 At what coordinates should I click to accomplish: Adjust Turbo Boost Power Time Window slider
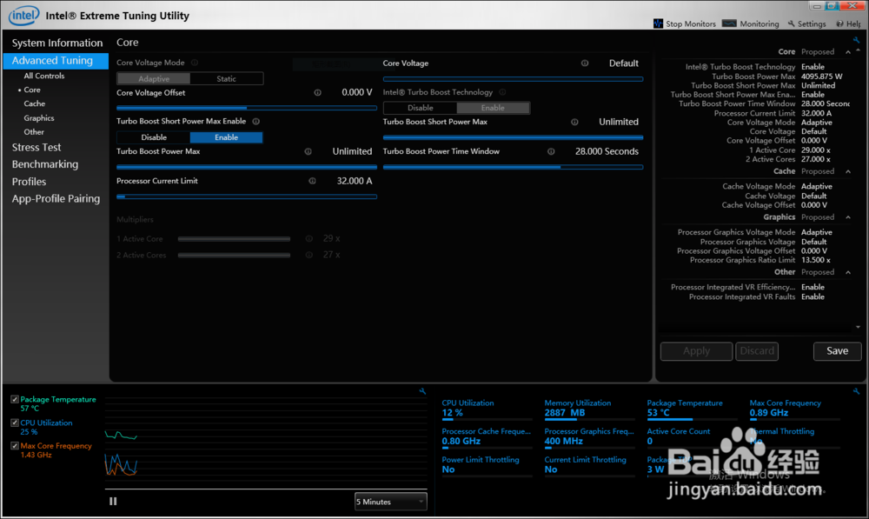[514, 167]
